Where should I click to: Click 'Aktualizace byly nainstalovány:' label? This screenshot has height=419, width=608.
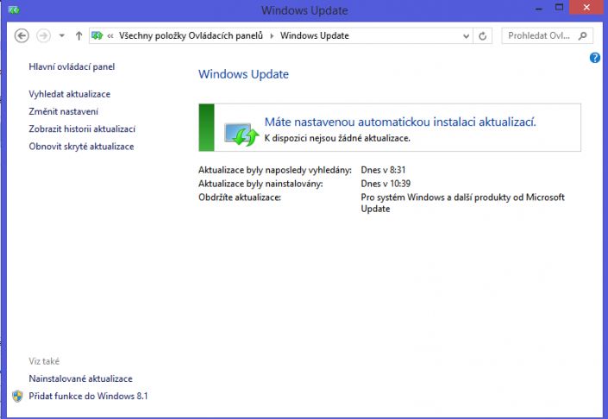click(x=260, y=184)
